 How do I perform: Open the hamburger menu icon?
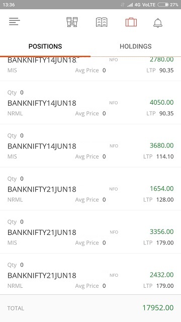15,22
